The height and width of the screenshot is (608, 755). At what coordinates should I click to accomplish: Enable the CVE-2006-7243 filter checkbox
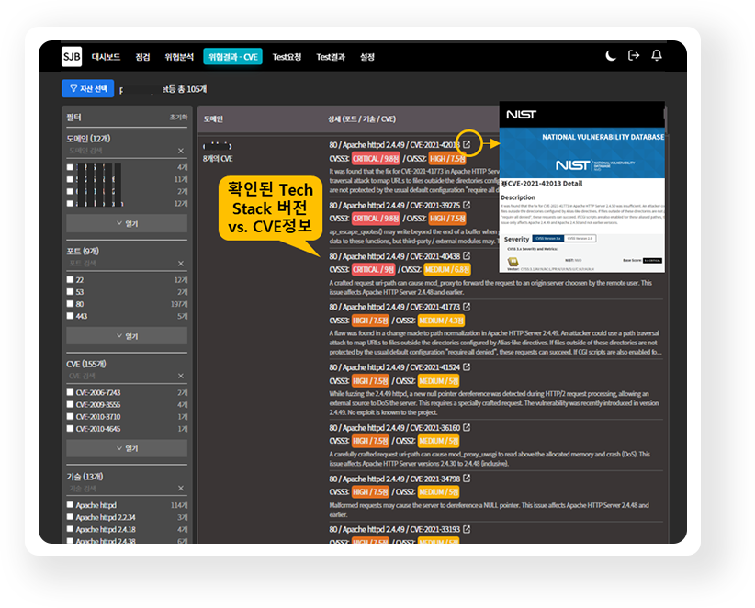click(70, 392)
